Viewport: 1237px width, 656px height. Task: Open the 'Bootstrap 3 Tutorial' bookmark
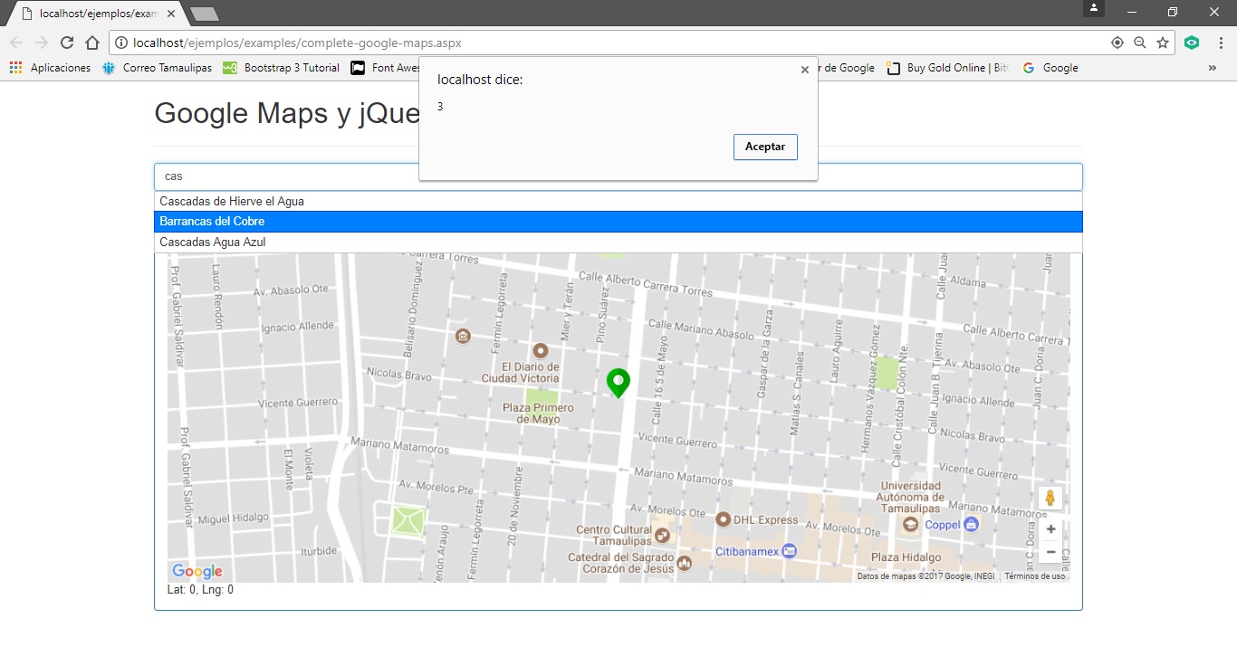click(283, 67)
